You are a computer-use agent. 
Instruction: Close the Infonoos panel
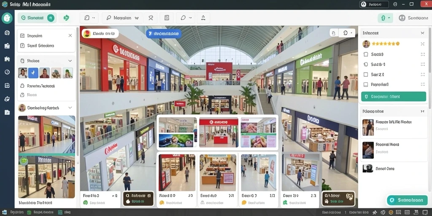[x=422, y=33]
